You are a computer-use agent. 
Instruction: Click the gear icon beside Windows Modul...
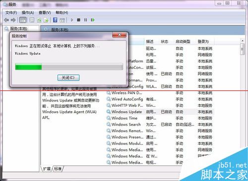click(x=109, y=143)
